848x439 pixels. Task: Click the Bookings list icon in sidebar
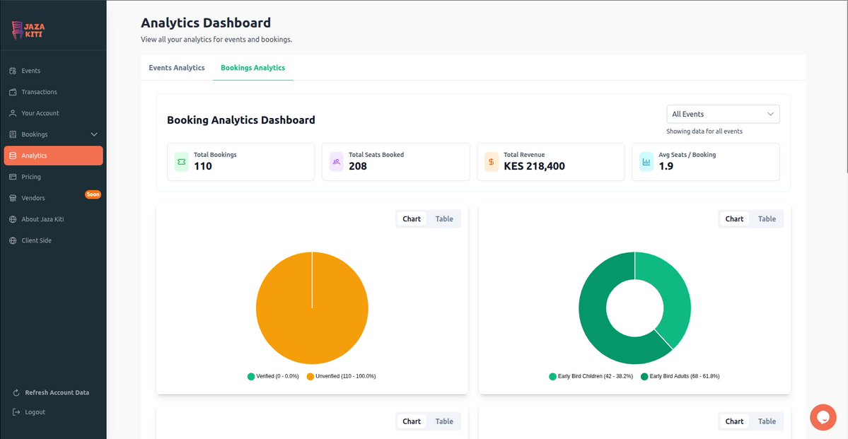click(x=13, y=134)
